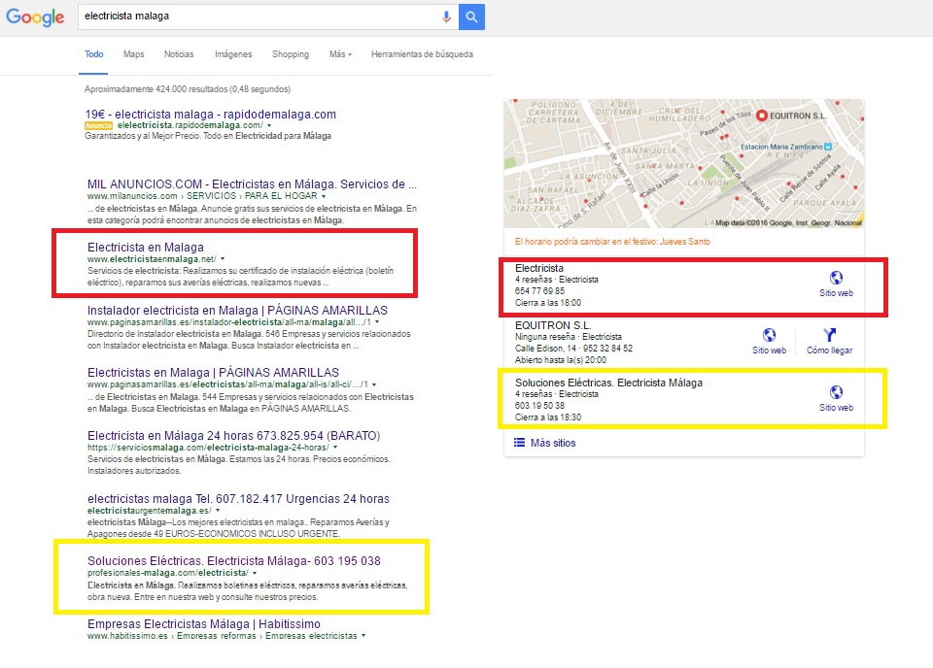Screen dimensions: 933x668
Task: Switch to the Shopping tab
Action: pyautogui.click(x=291, y=54)
